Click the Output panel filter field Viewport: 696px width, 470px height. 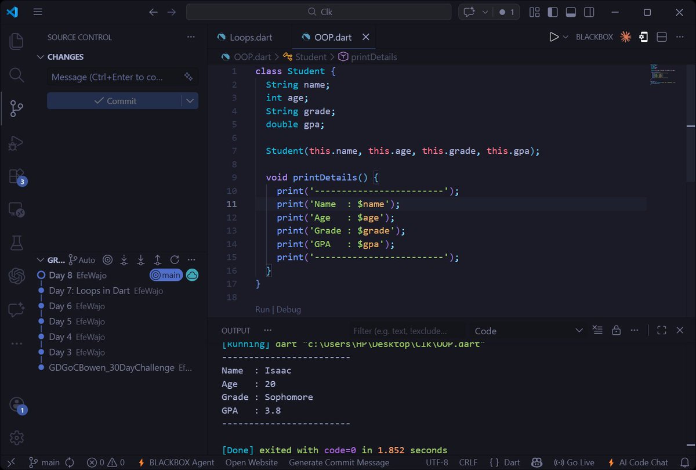(406, 330)
